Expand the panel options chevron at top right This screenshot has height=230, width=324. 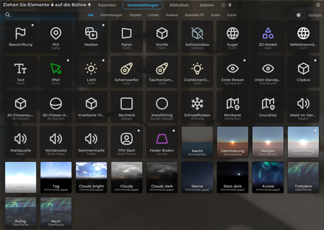pos(318,5)
